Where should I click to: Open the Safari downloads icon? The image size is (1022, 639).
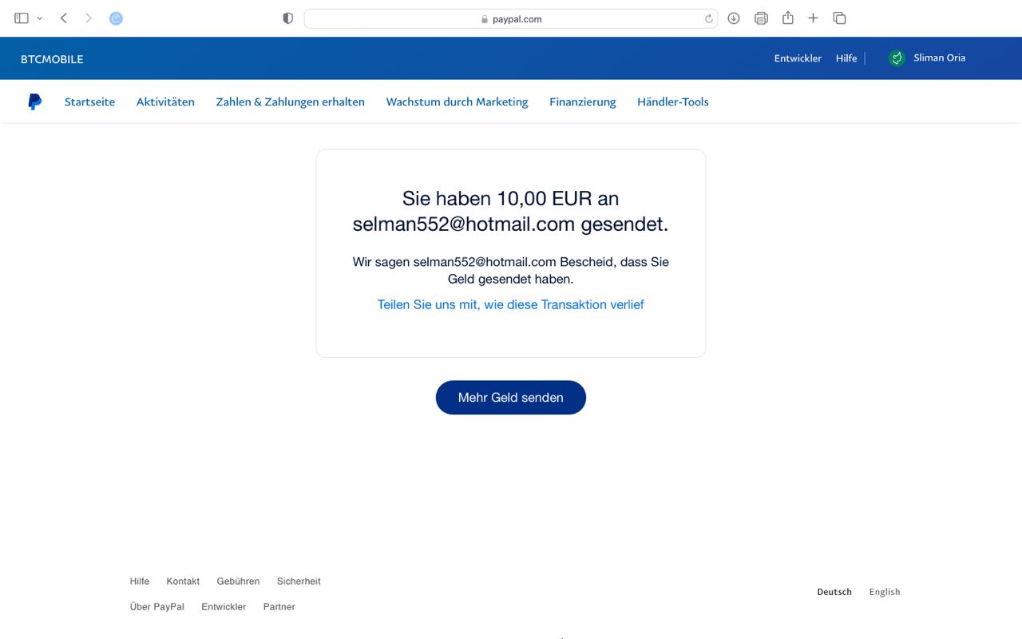pos(734,18)
